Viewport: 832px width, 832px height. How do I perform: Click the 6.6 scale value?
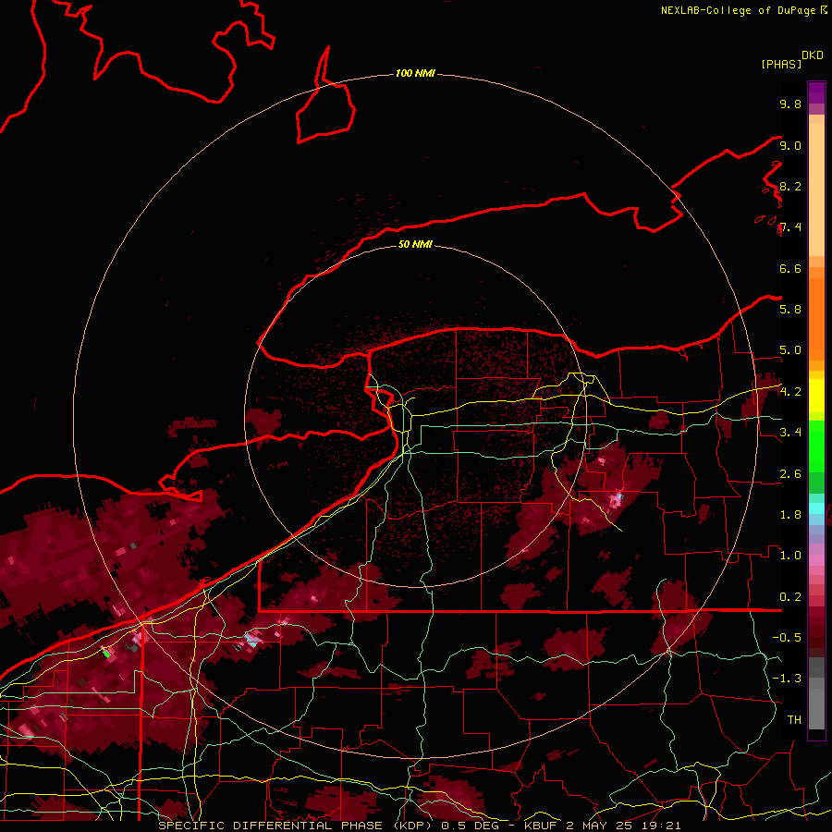pos(790,268)
